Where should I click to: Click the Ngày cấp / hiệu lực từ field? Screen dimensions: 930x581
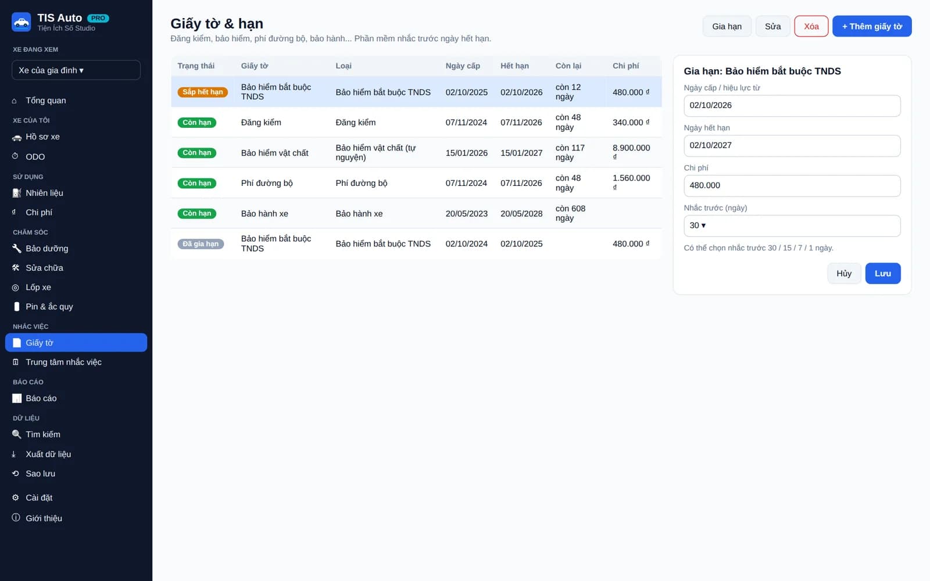(x=792, y=106)
